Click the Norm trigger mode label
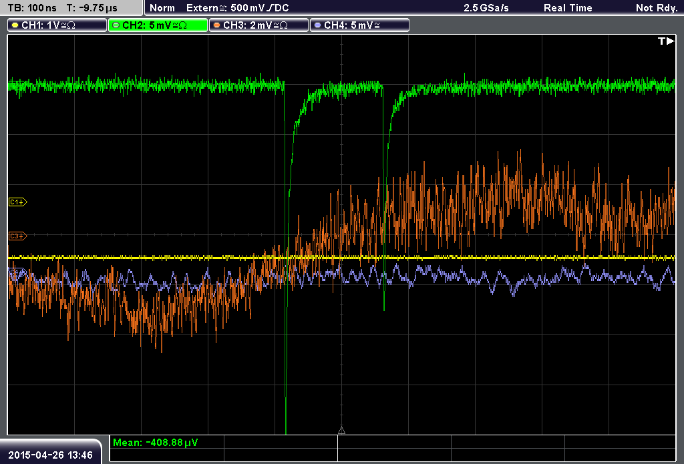Image resolution: width=684 pixels, height=464 pixels. point(162,8)
